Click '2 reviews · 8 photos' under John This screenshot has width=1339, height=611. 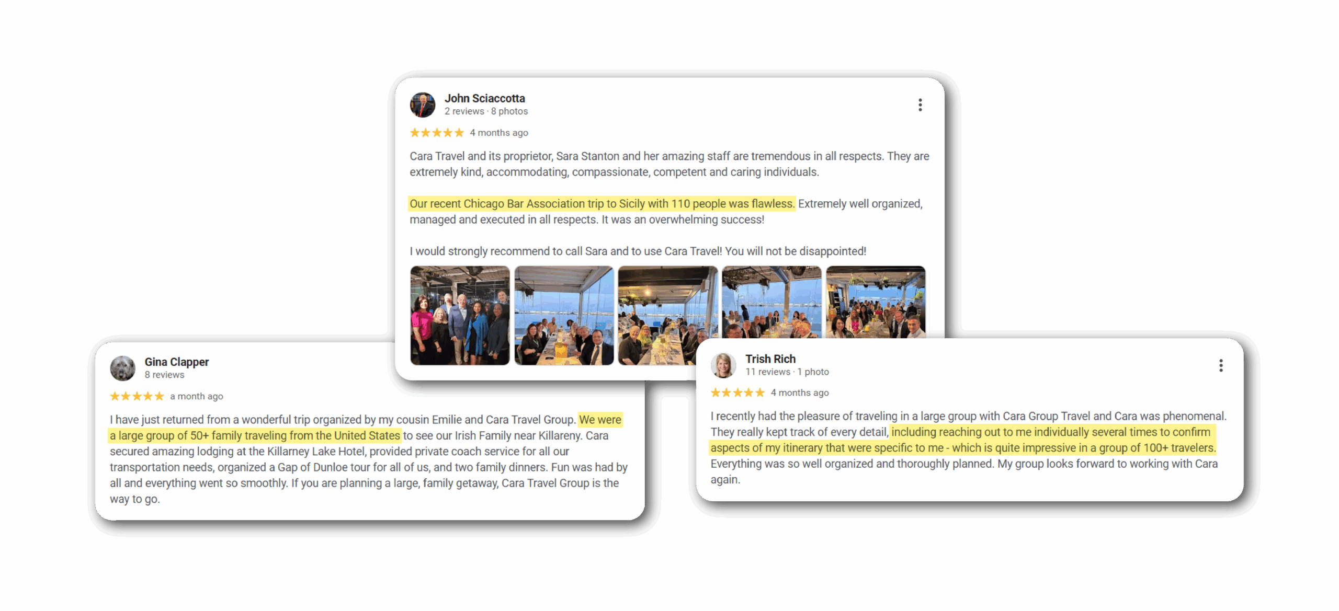486,111
